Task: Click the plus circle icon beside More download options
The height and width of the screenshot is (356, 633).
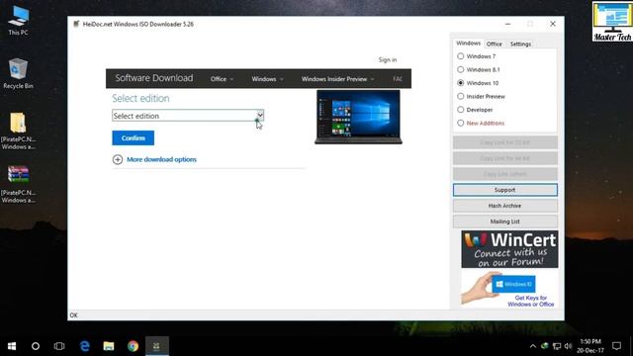Action: (x=118, y=159)
